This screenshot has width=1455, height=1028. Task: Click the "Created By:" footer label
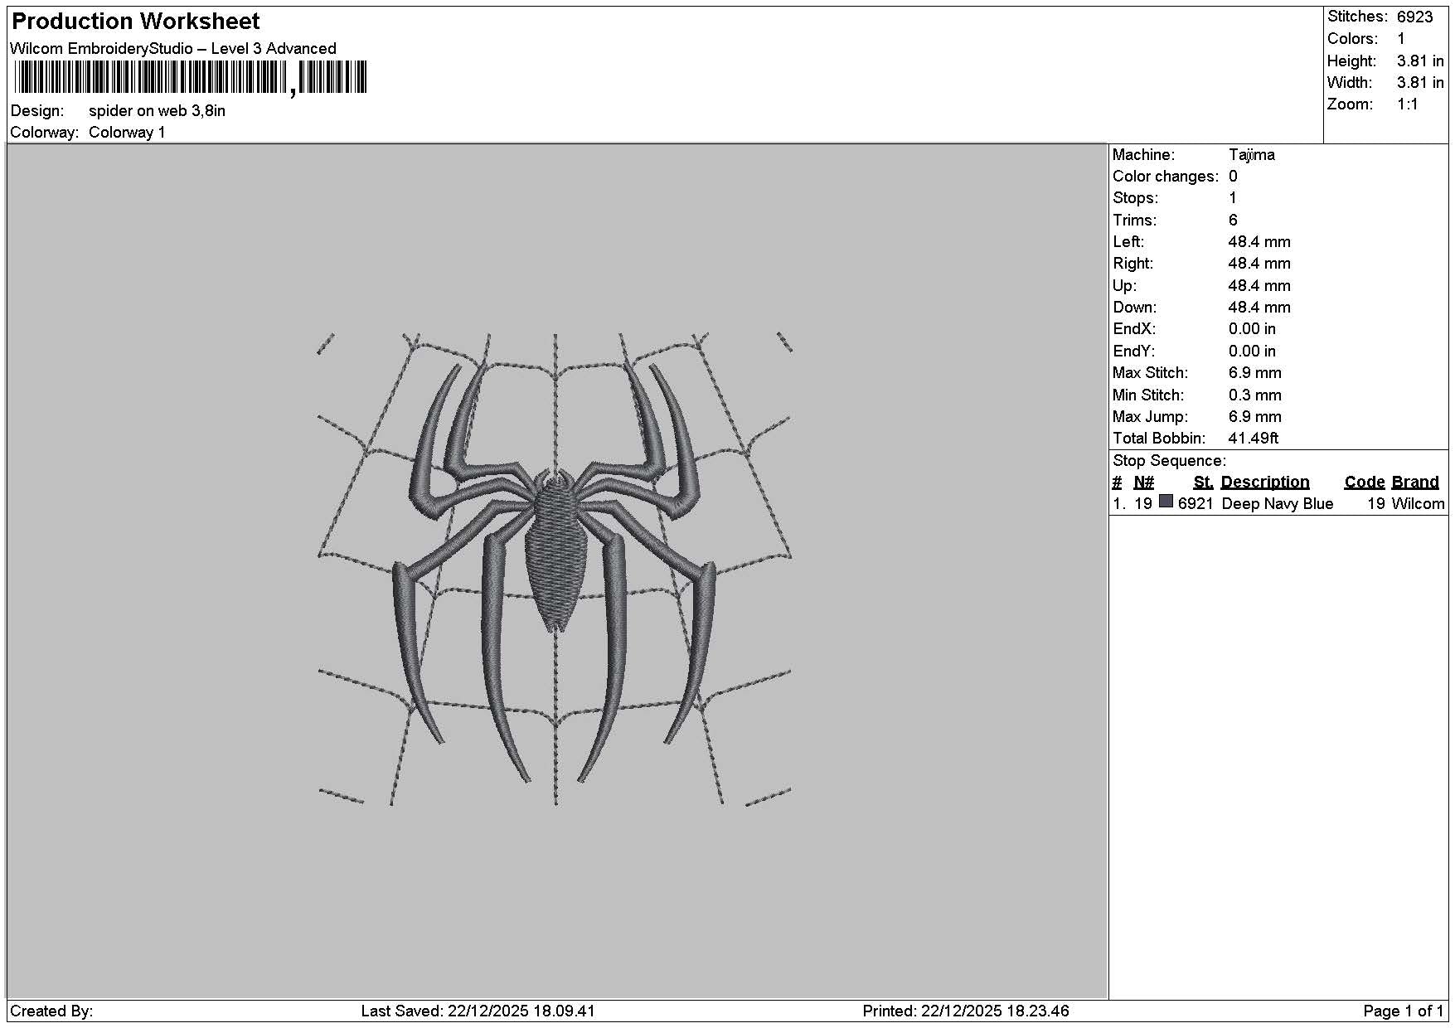click(x=51, y=1011)
